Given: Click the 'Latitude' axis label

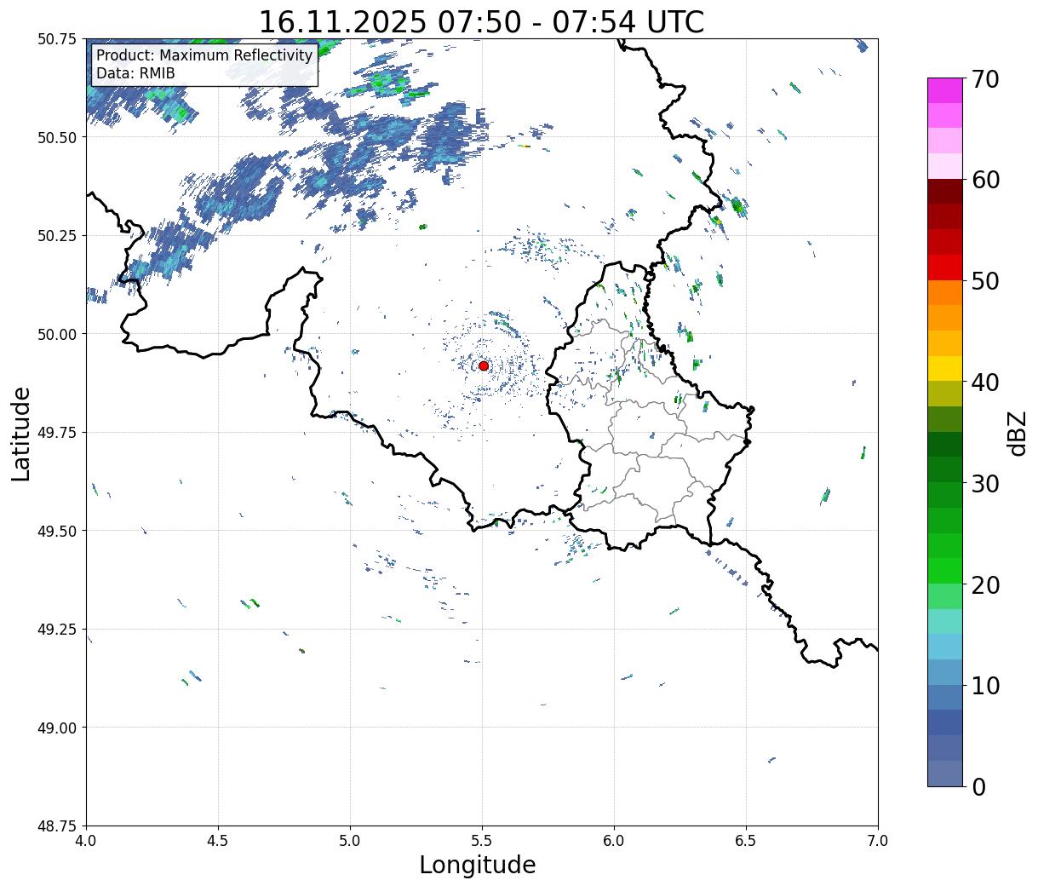Looking at the screenshot, I should [21, 434].
